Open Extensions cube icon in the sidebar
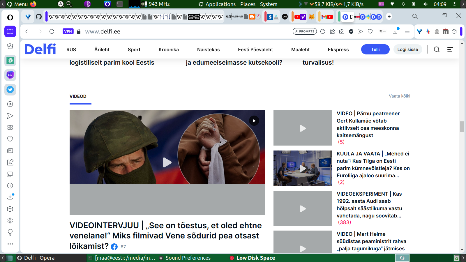This screenshot has width=466, height=262. point(10,209)
